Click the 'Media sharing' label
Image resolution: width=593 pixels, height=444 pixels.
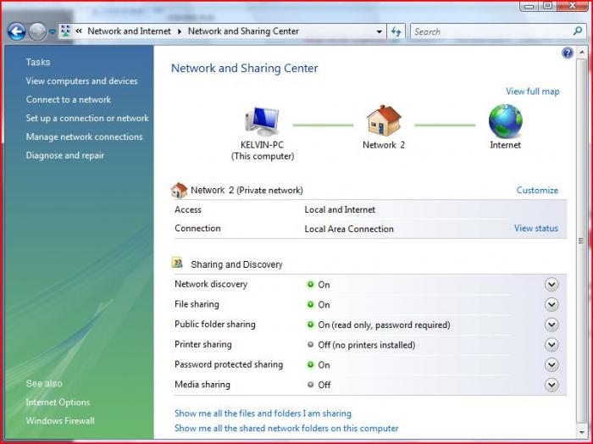tap(202, 385)
